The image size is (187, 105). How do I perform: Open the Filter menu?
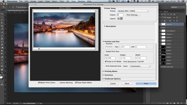click(x=62, y=1)
